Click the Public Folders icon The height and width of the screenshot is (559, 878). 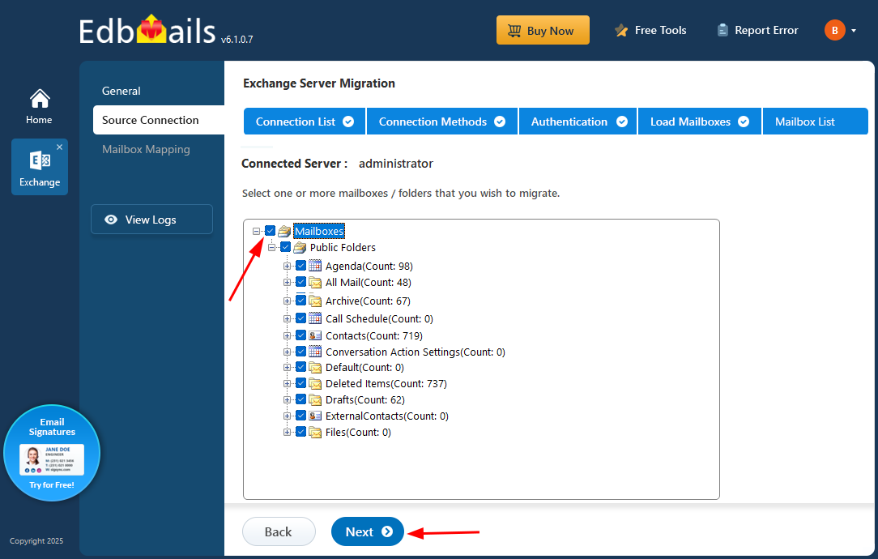coord(300,247)
